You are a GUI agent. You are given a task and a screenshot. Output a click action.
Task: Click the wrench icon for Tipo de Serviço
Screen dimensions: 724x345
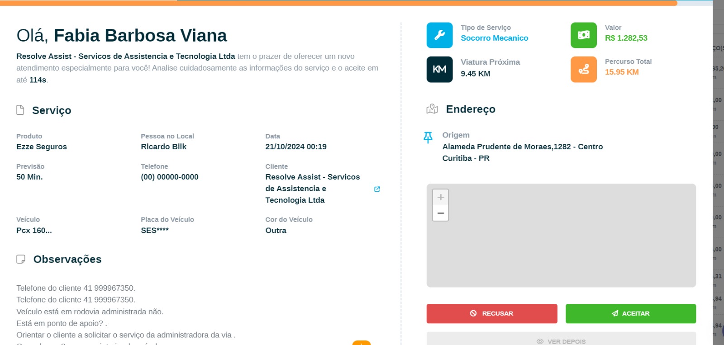[x=439, y=35]
